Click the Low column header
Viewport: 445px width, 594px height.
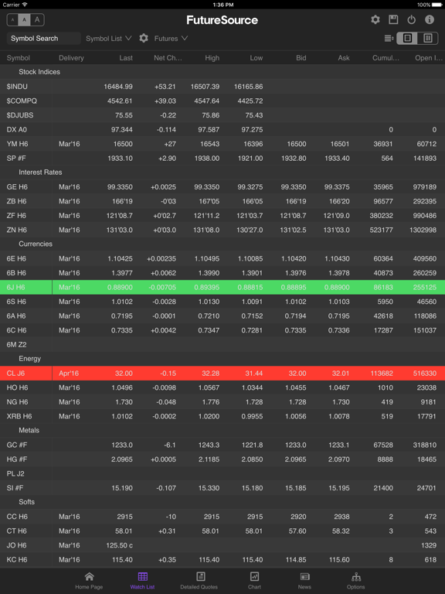coord(256,58)
